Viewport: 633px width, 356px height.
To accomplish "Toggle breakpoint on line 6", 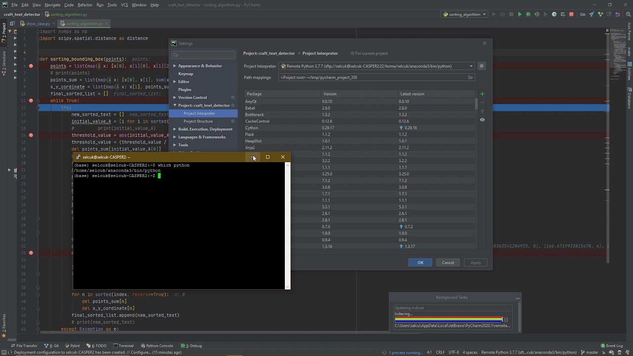I will point(31,66).
